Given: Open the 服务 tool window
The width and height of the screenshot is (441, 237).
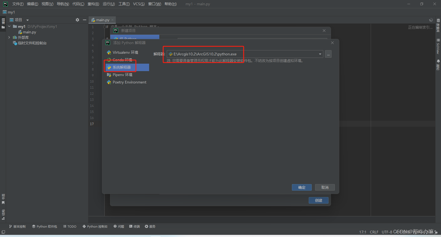Looking at the screenshot, I should click(150, 227).
